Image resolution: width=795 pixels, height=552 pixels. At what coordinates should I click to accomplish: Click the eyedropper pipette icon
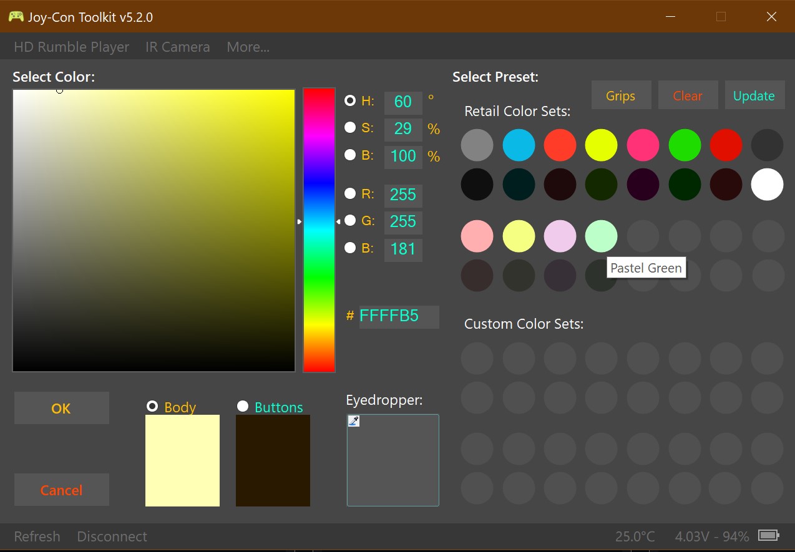[354, 421]
